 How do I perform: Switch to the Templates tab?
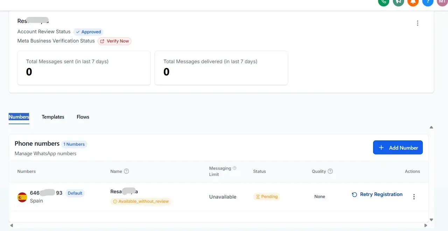coord(53,117)
